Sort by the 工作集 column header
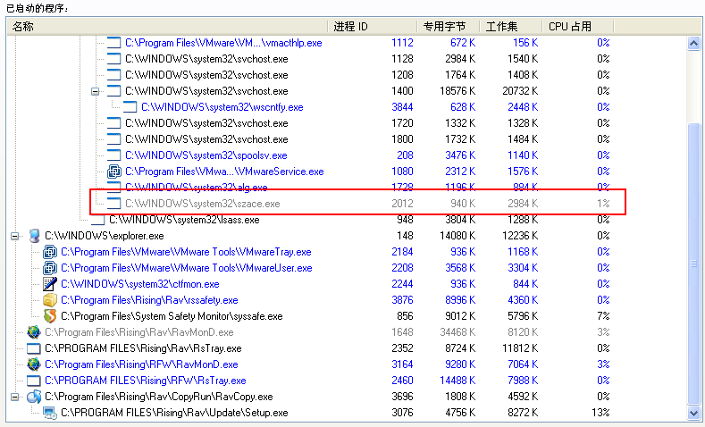705x427 pixels. coord(511,27)
